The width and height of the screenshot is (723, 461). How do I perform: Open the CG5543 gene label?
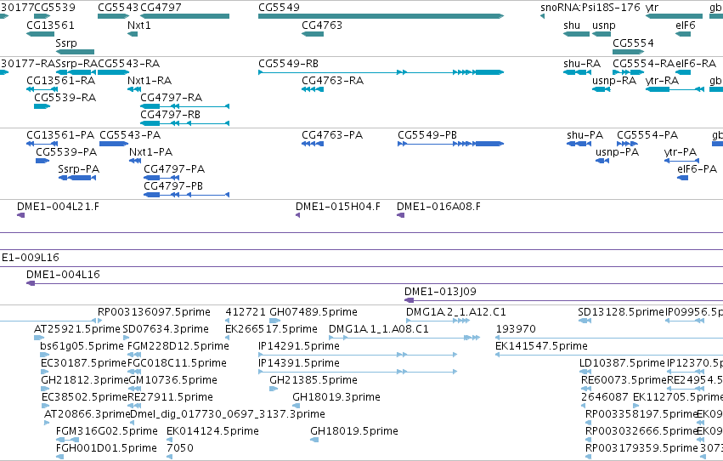tap(118, 8)
